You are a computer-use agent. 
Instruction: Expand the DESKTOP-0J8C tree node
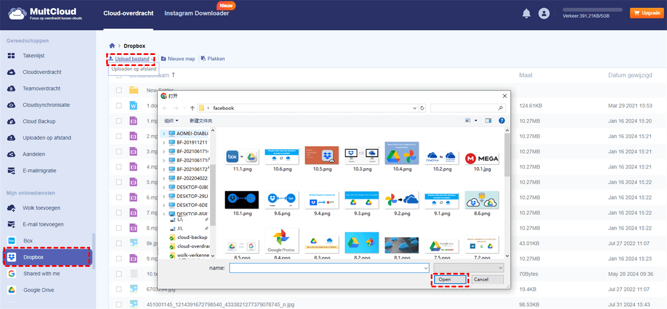pos(163,188)
